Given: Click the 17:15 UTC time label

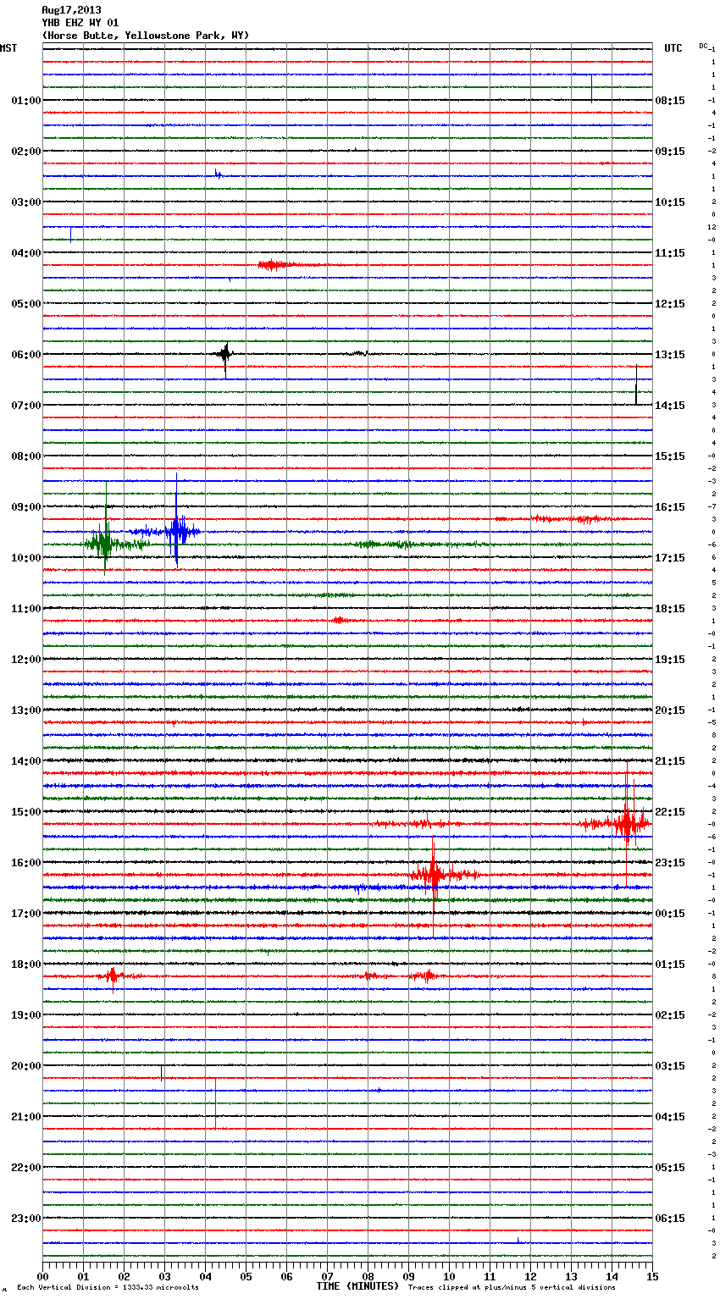Looking at the screenshot, I should tap(670, 558).
